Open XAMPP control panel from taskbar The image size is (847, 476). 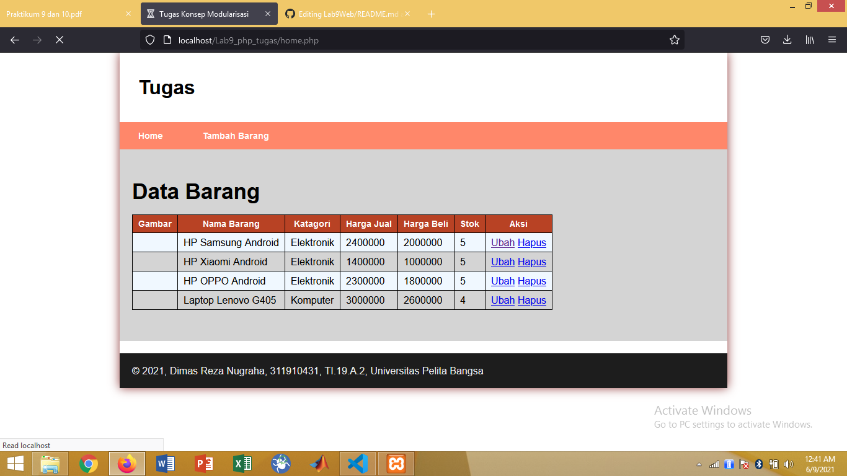pyautogui.click(x=396, y=464)
